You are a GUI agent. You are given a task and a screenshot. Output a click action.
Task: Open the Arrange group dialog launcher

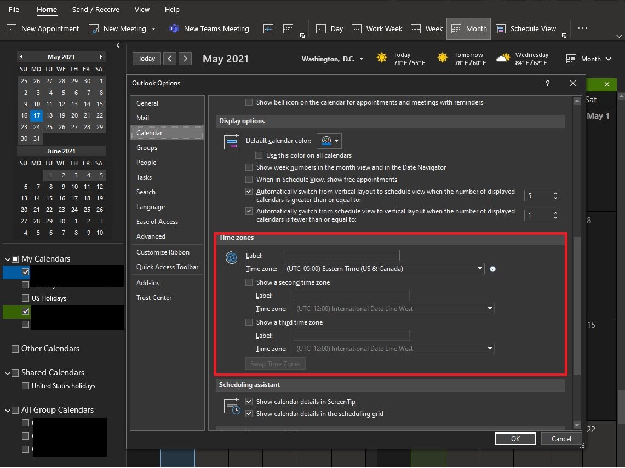(564, 36)
